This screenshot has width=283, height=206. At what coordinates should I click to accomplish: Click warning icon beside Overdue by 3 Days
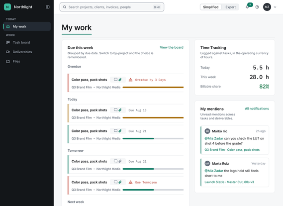pos(130,80)
